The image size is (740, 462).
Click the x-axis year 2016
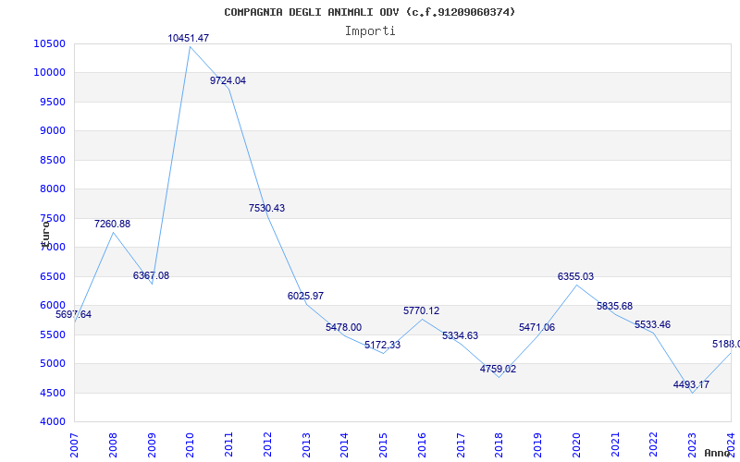pyautogui.click(x=422, y=445)
